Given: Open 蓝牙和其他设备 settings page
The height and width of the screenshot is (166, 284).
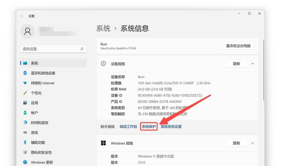Looking at the screenshot, I should point(53,73).
